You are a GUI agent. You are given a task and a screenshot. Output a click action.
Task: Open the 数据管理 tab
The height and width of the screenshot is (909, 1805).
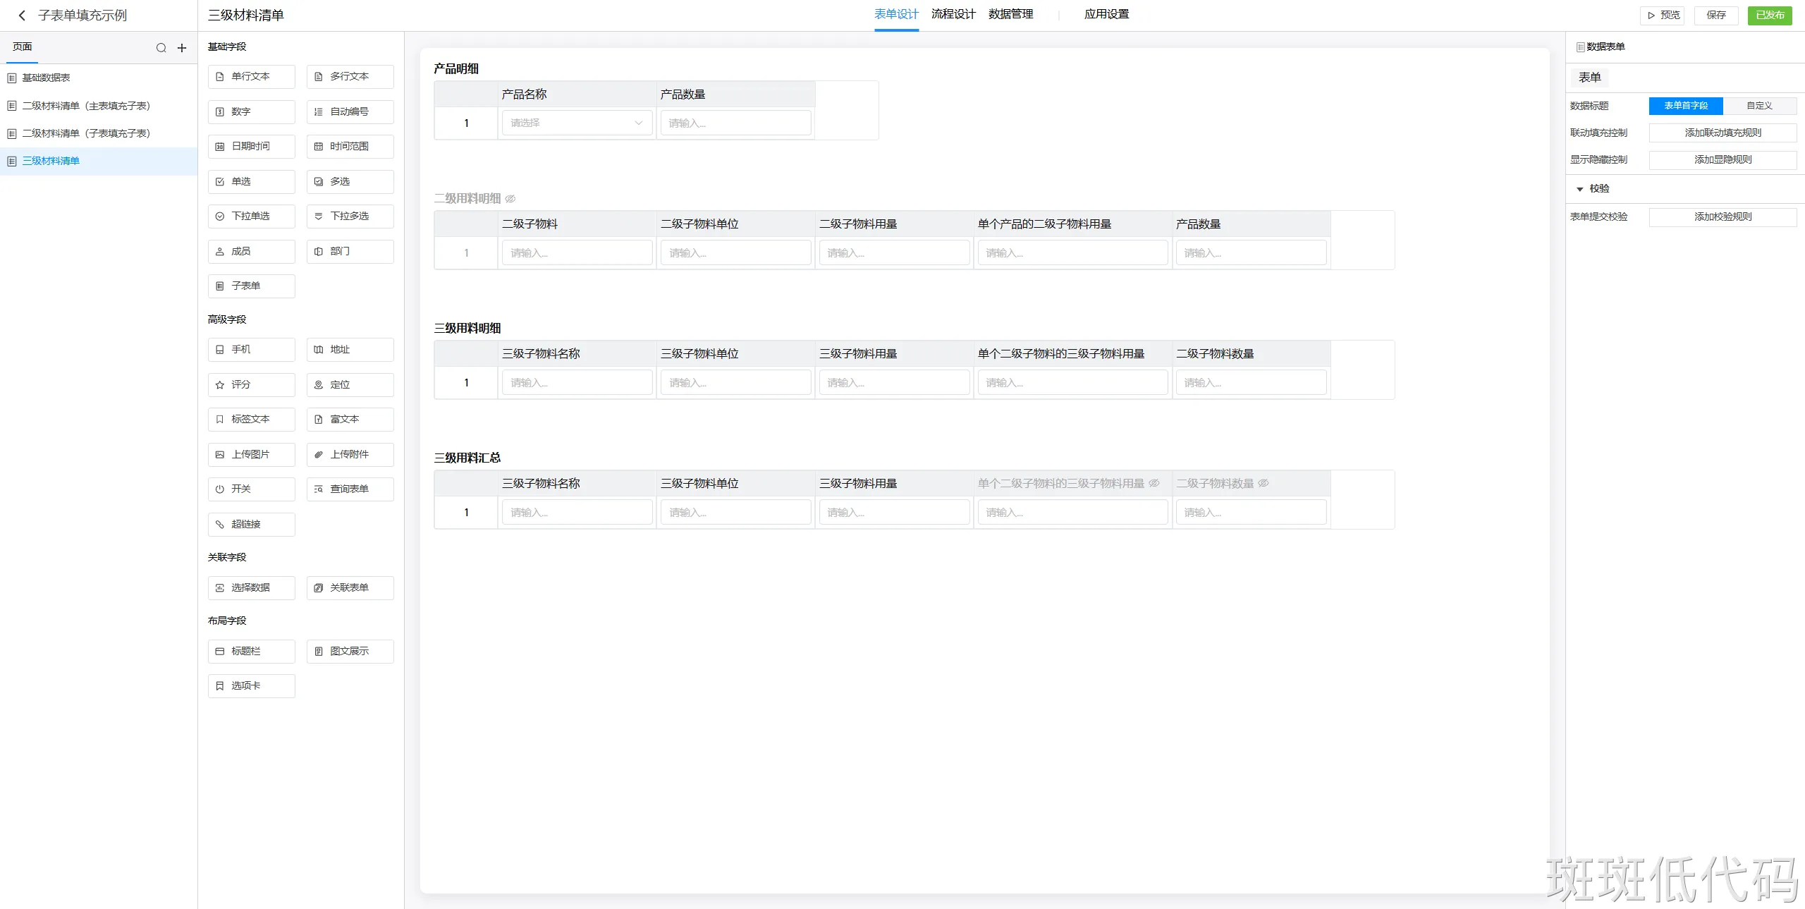(1010, 14)
